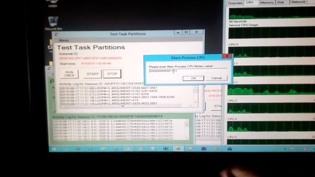Cancel the Main Process CPU dialog
The width and height of the screenshot is (315, 177).
pos(217,78)
